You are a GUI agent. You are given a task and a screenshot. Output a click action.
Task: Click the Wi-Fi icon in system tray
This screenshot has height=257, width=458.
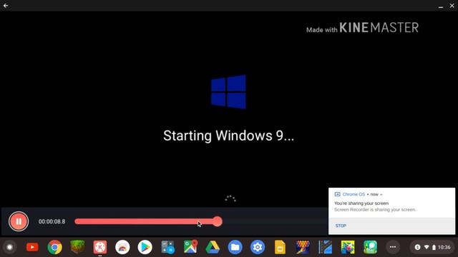(x=427, y=247)
